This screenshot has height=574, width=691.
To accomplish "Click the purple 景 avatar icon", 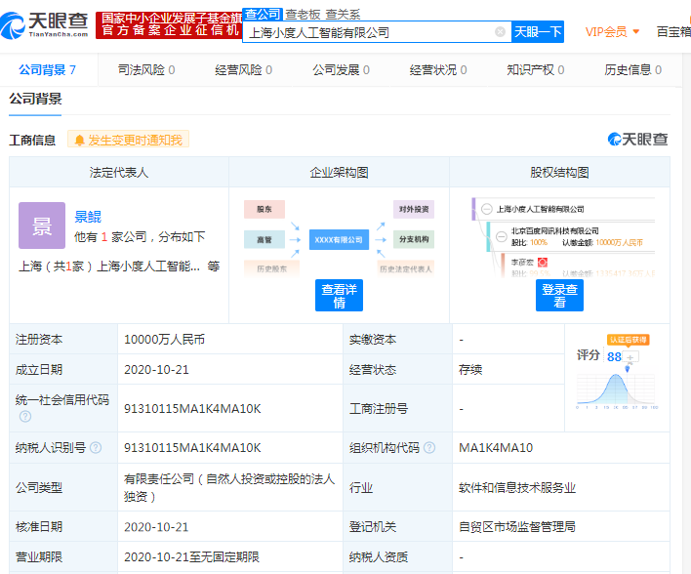I will [42, 225].
